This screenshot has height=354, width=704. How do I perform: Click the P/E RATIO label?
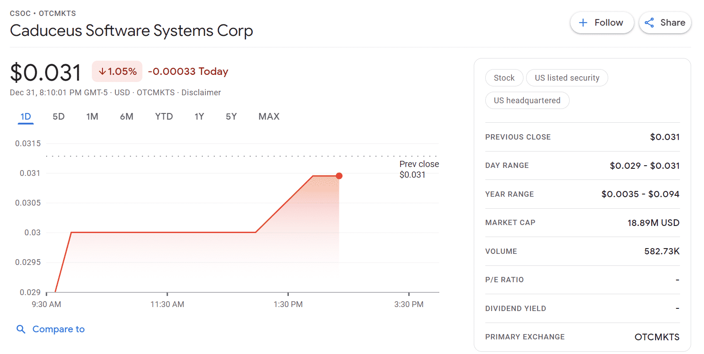[504, 280]
